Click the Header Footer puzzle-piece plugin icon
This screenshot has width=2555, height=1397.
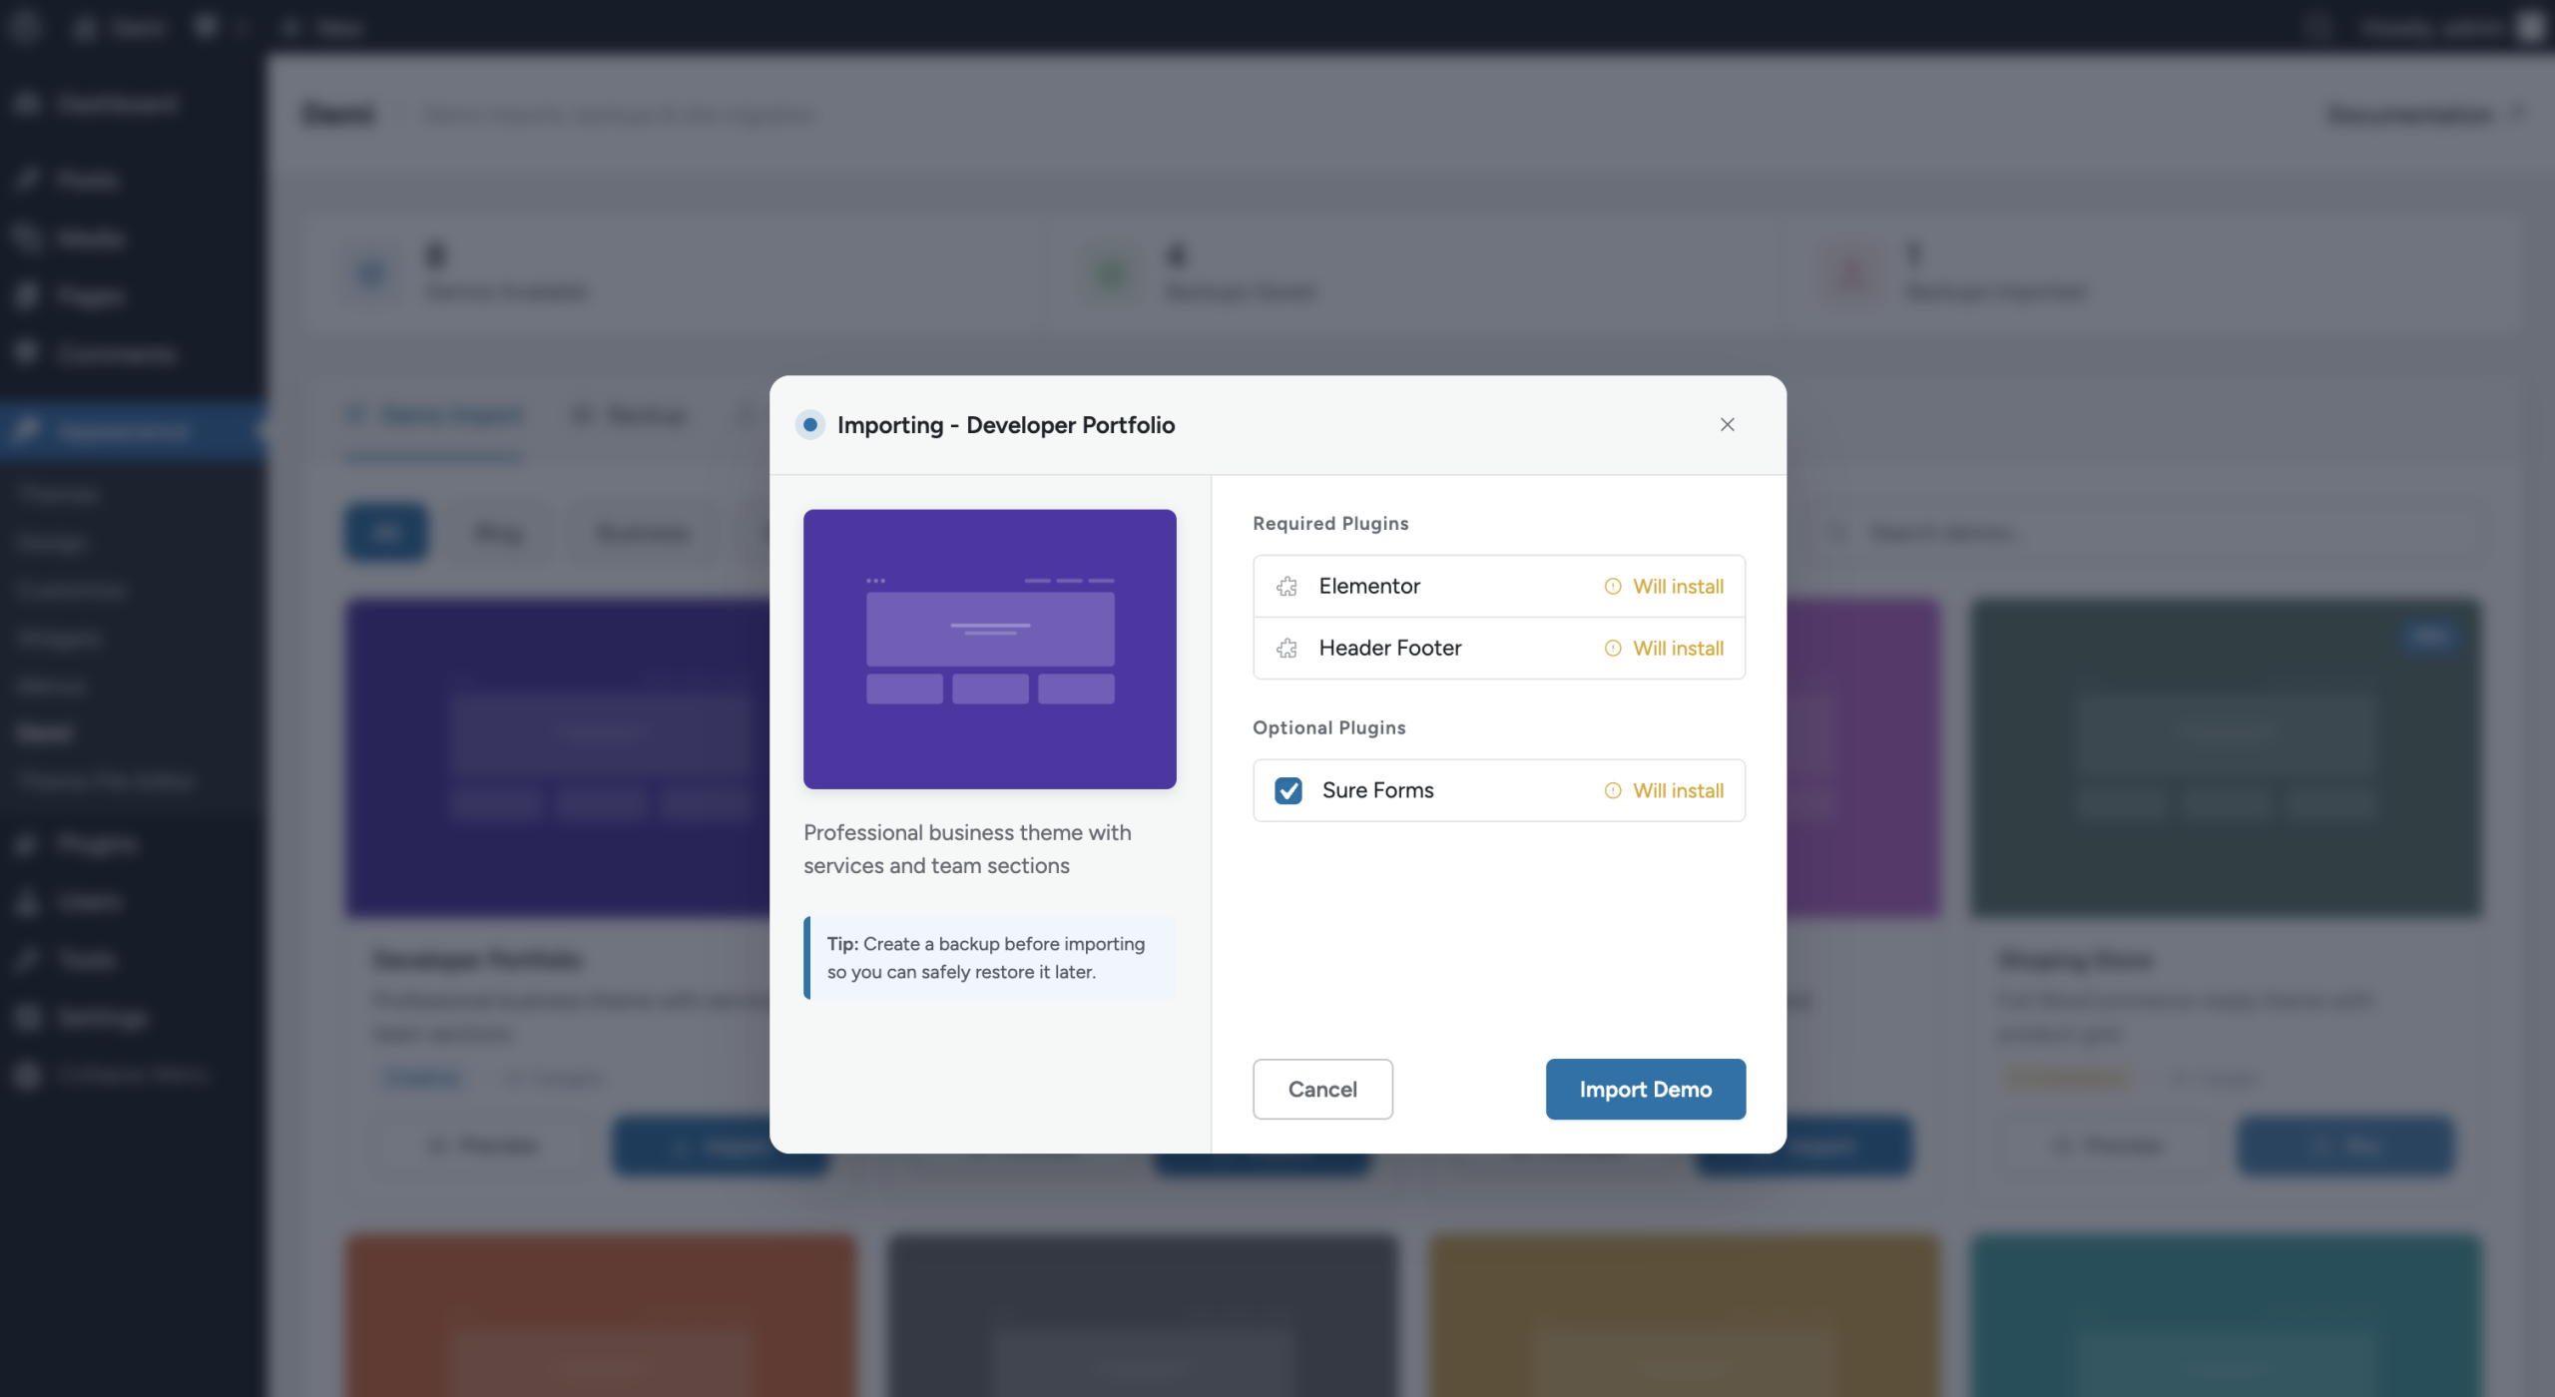click(x=1286, y=649)
